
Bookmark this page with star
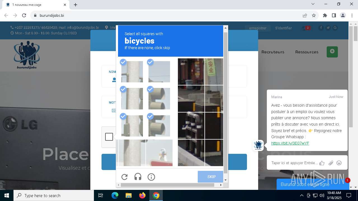[314, 15]
